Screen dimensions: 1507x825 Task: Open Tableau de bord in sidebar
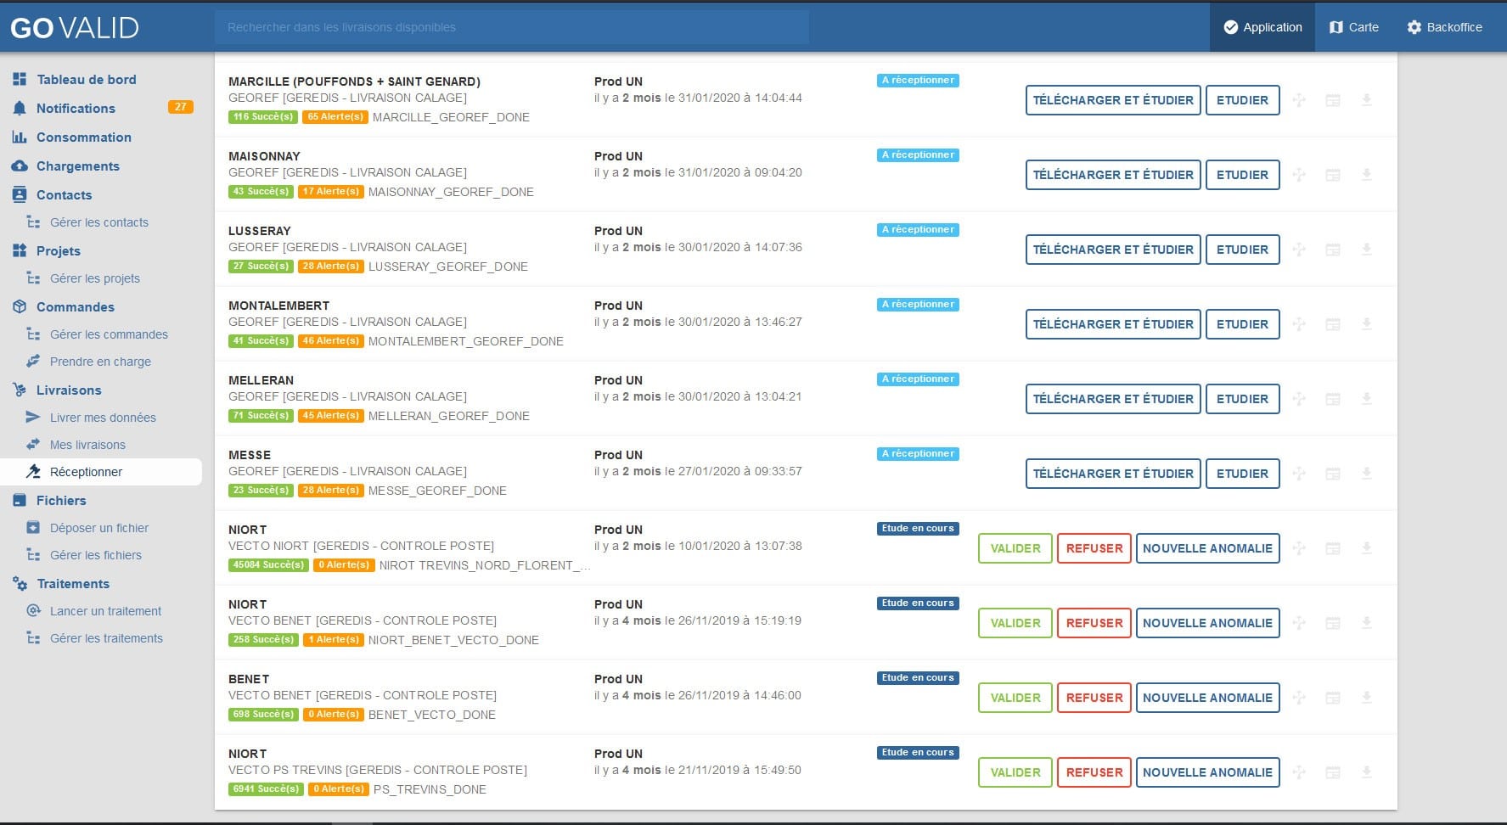[x=86, y=80]
